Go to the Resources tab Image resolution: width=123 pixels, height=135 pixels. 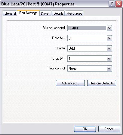coord(74,13)
